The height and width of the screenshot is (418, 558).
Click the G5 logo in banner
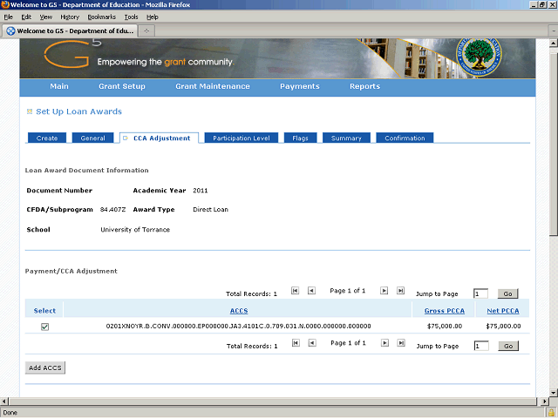point(72,54)
